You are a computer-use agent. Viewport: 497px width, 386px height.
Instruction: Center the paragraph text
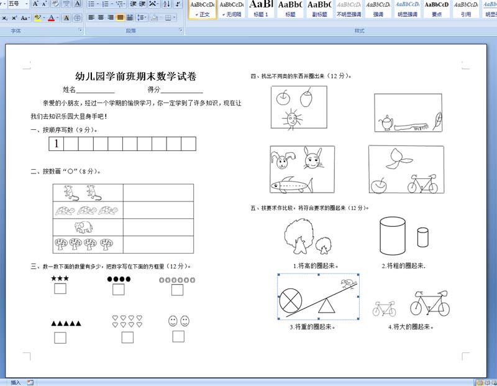pyautogui.click(x=101, y=18)
